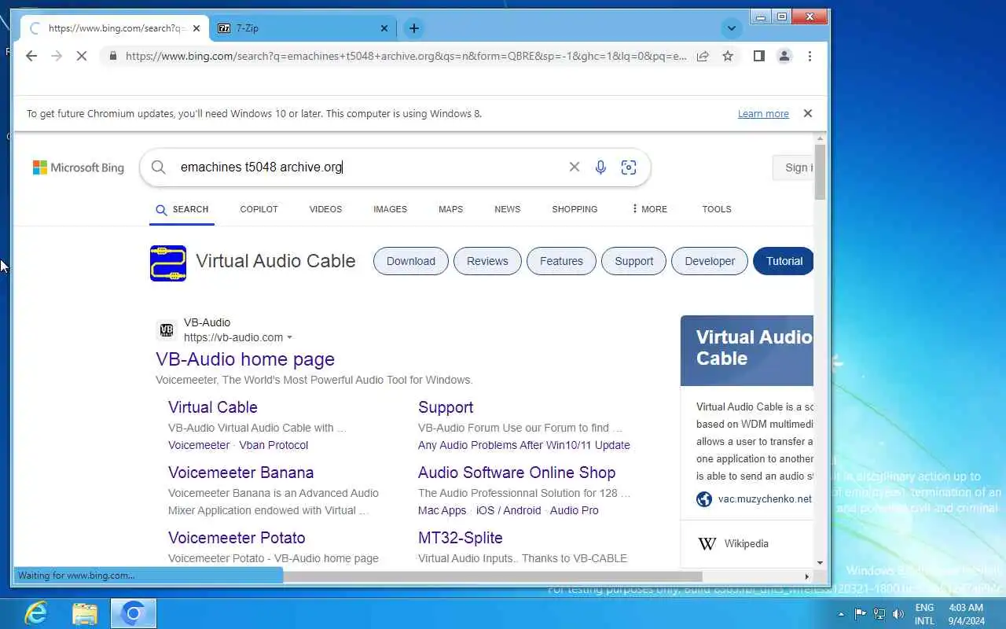Click the Developer pill button

pos(710,261)
